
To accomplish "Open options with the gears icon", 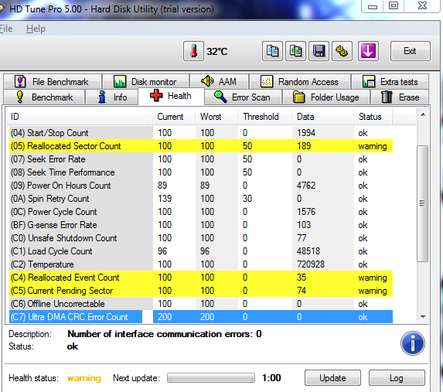I will coord(342,51).
